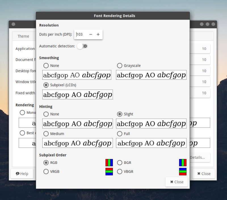Toggle the Automatic detection switch
This screenshot has height=200, width=227.
point(82,46)
